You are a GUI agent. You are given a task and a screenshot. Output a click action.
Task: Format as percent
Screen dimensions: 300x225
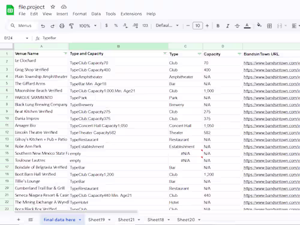pos(116,26)
